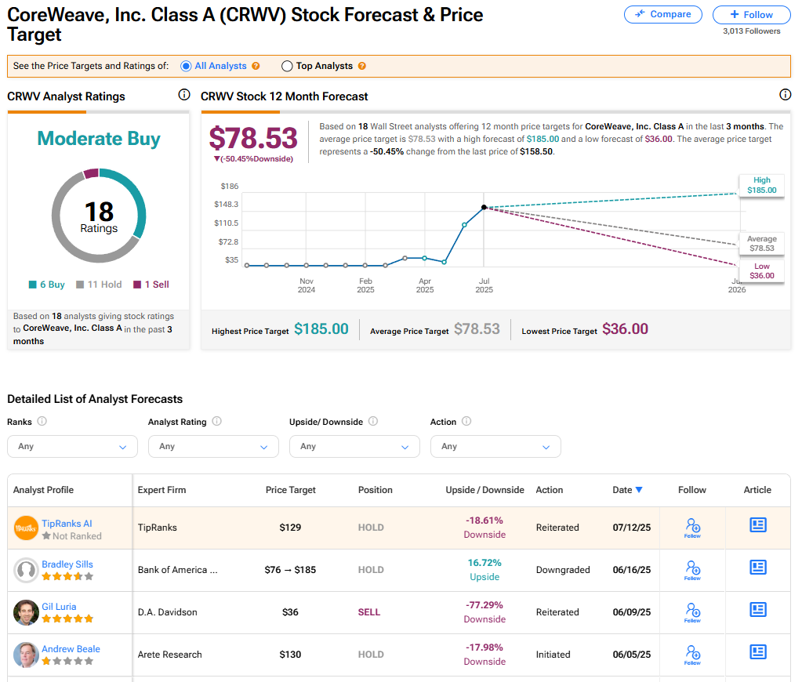This screenshot has width=802, height=682.
Task: Click the Upside / Downside column header
Action: click(484, 490)
